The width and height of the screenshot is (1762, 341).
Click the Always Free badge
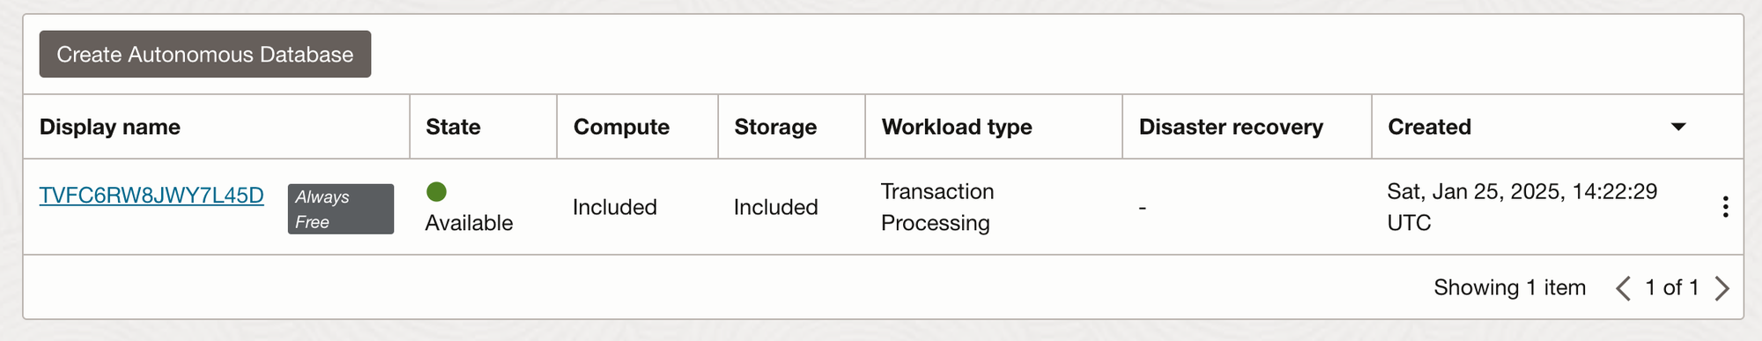coord(341,209)
